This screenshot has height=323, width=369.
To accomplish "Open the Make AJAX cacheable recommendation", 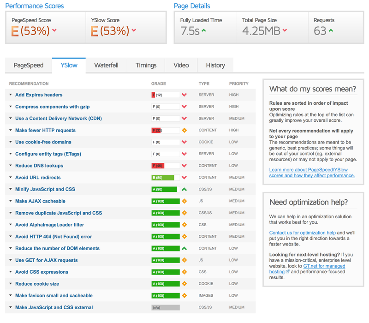I will click(40, 201).
